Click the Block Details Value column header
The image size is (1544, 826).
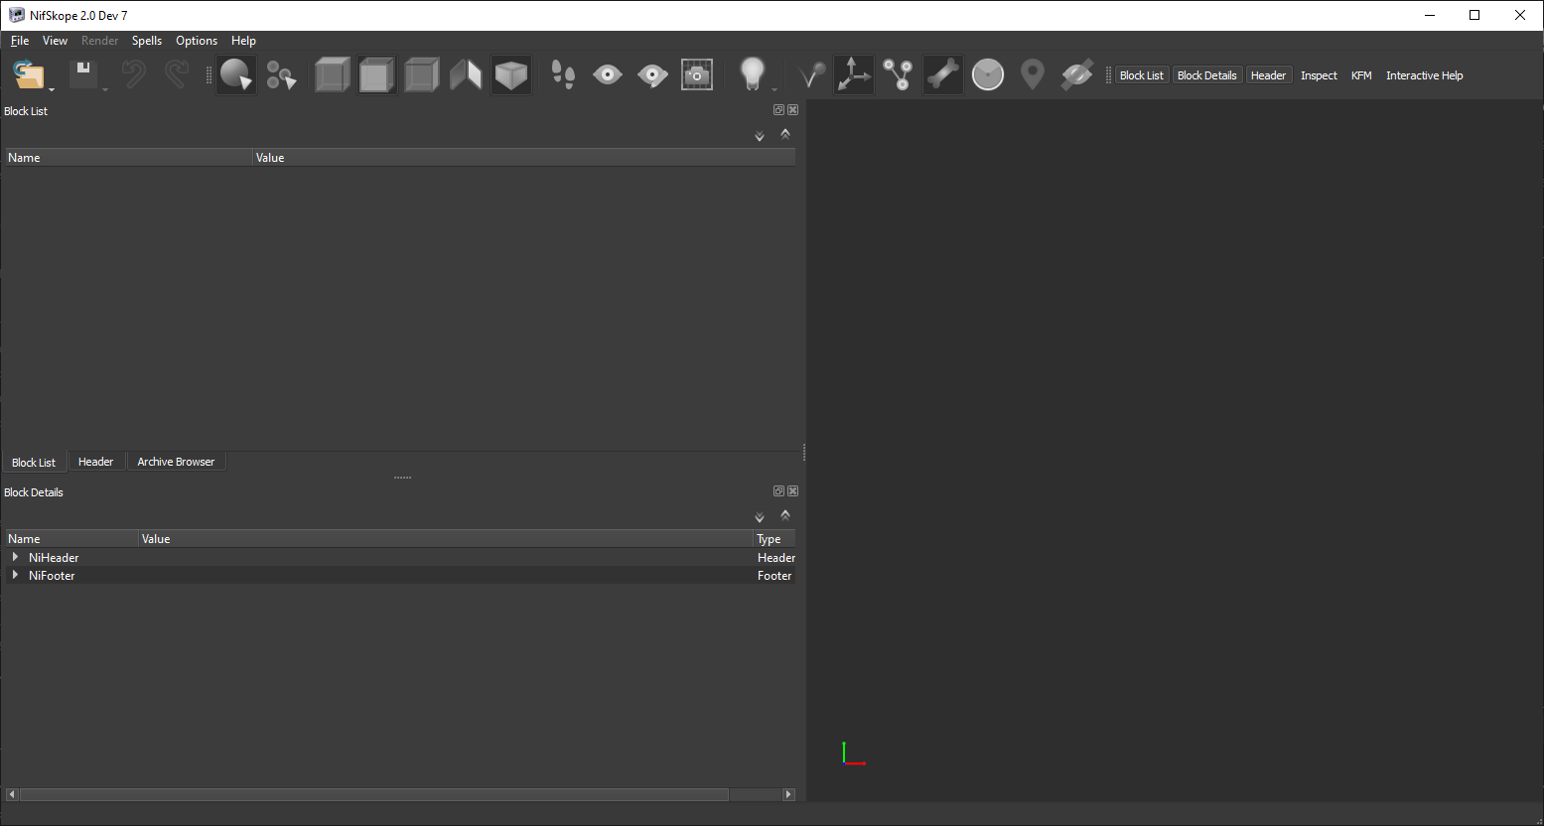[x=446, y=539]
